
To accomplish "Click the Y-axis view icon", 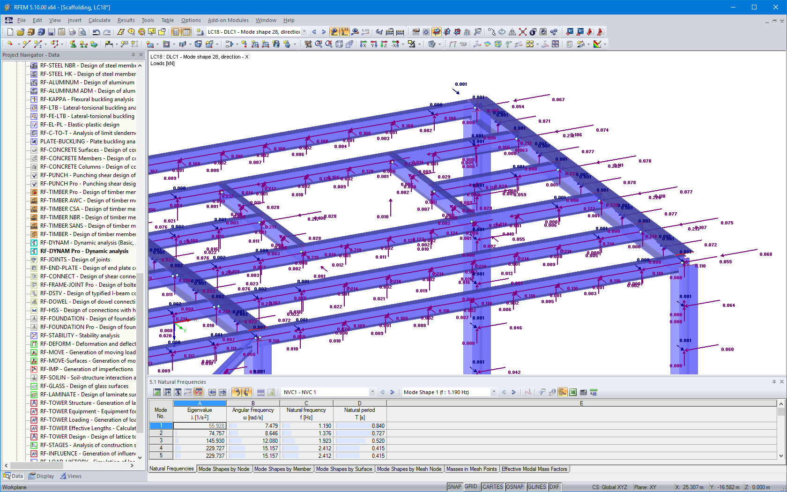I will [374, 44].
